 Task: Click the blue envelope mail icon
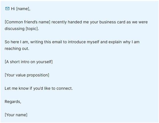[7, 9]
